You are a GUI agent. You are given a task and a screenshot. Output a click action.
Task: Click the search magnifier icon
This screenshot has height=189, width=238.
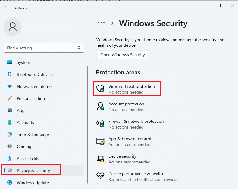(79, 48)
